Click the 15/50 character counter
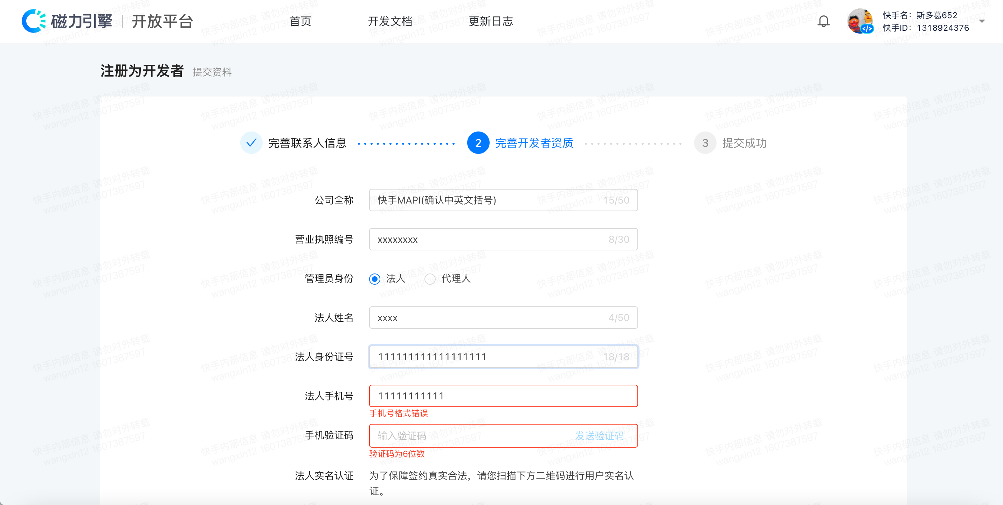 point(616,200)
